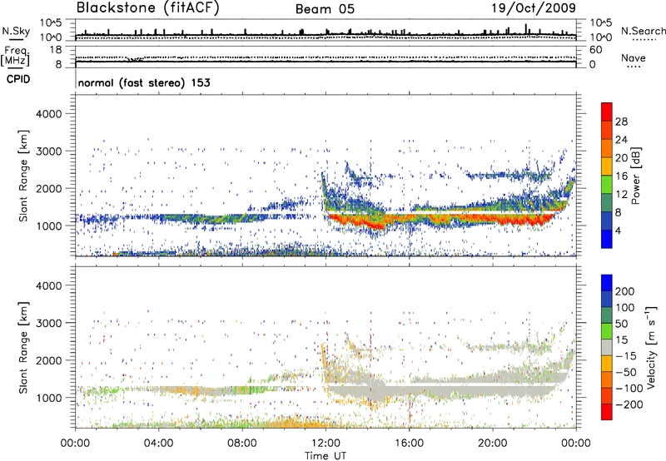Click the "Blackstone (fitACF)" plot title

pos(148,7)
